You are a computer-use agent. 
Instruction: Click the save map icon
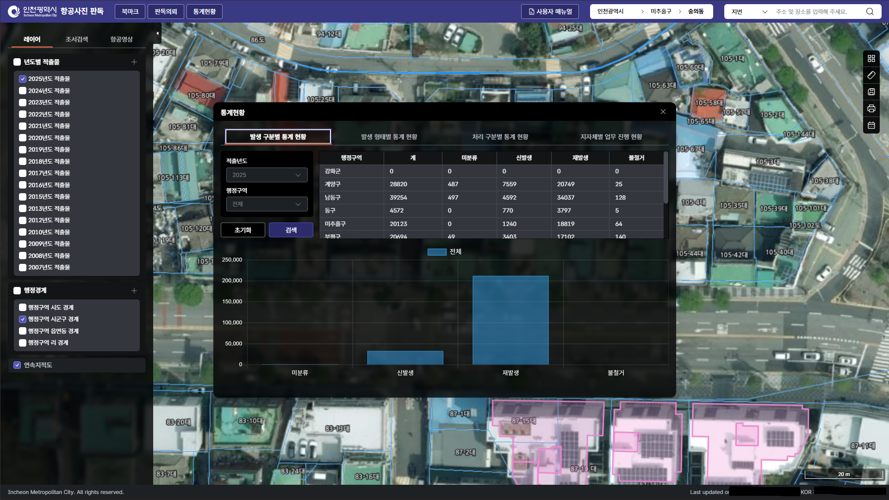(871, 91)
